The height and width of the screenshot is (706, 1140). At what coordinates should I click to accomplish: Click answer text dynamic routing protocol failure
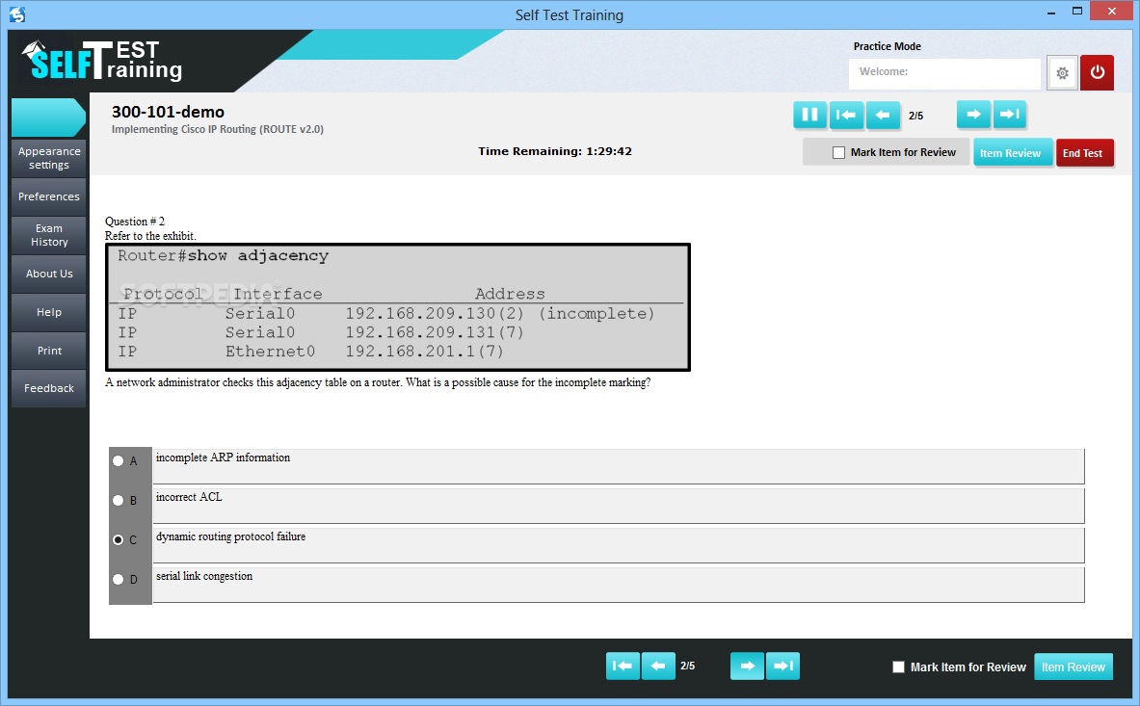click(x=230, y=536)
